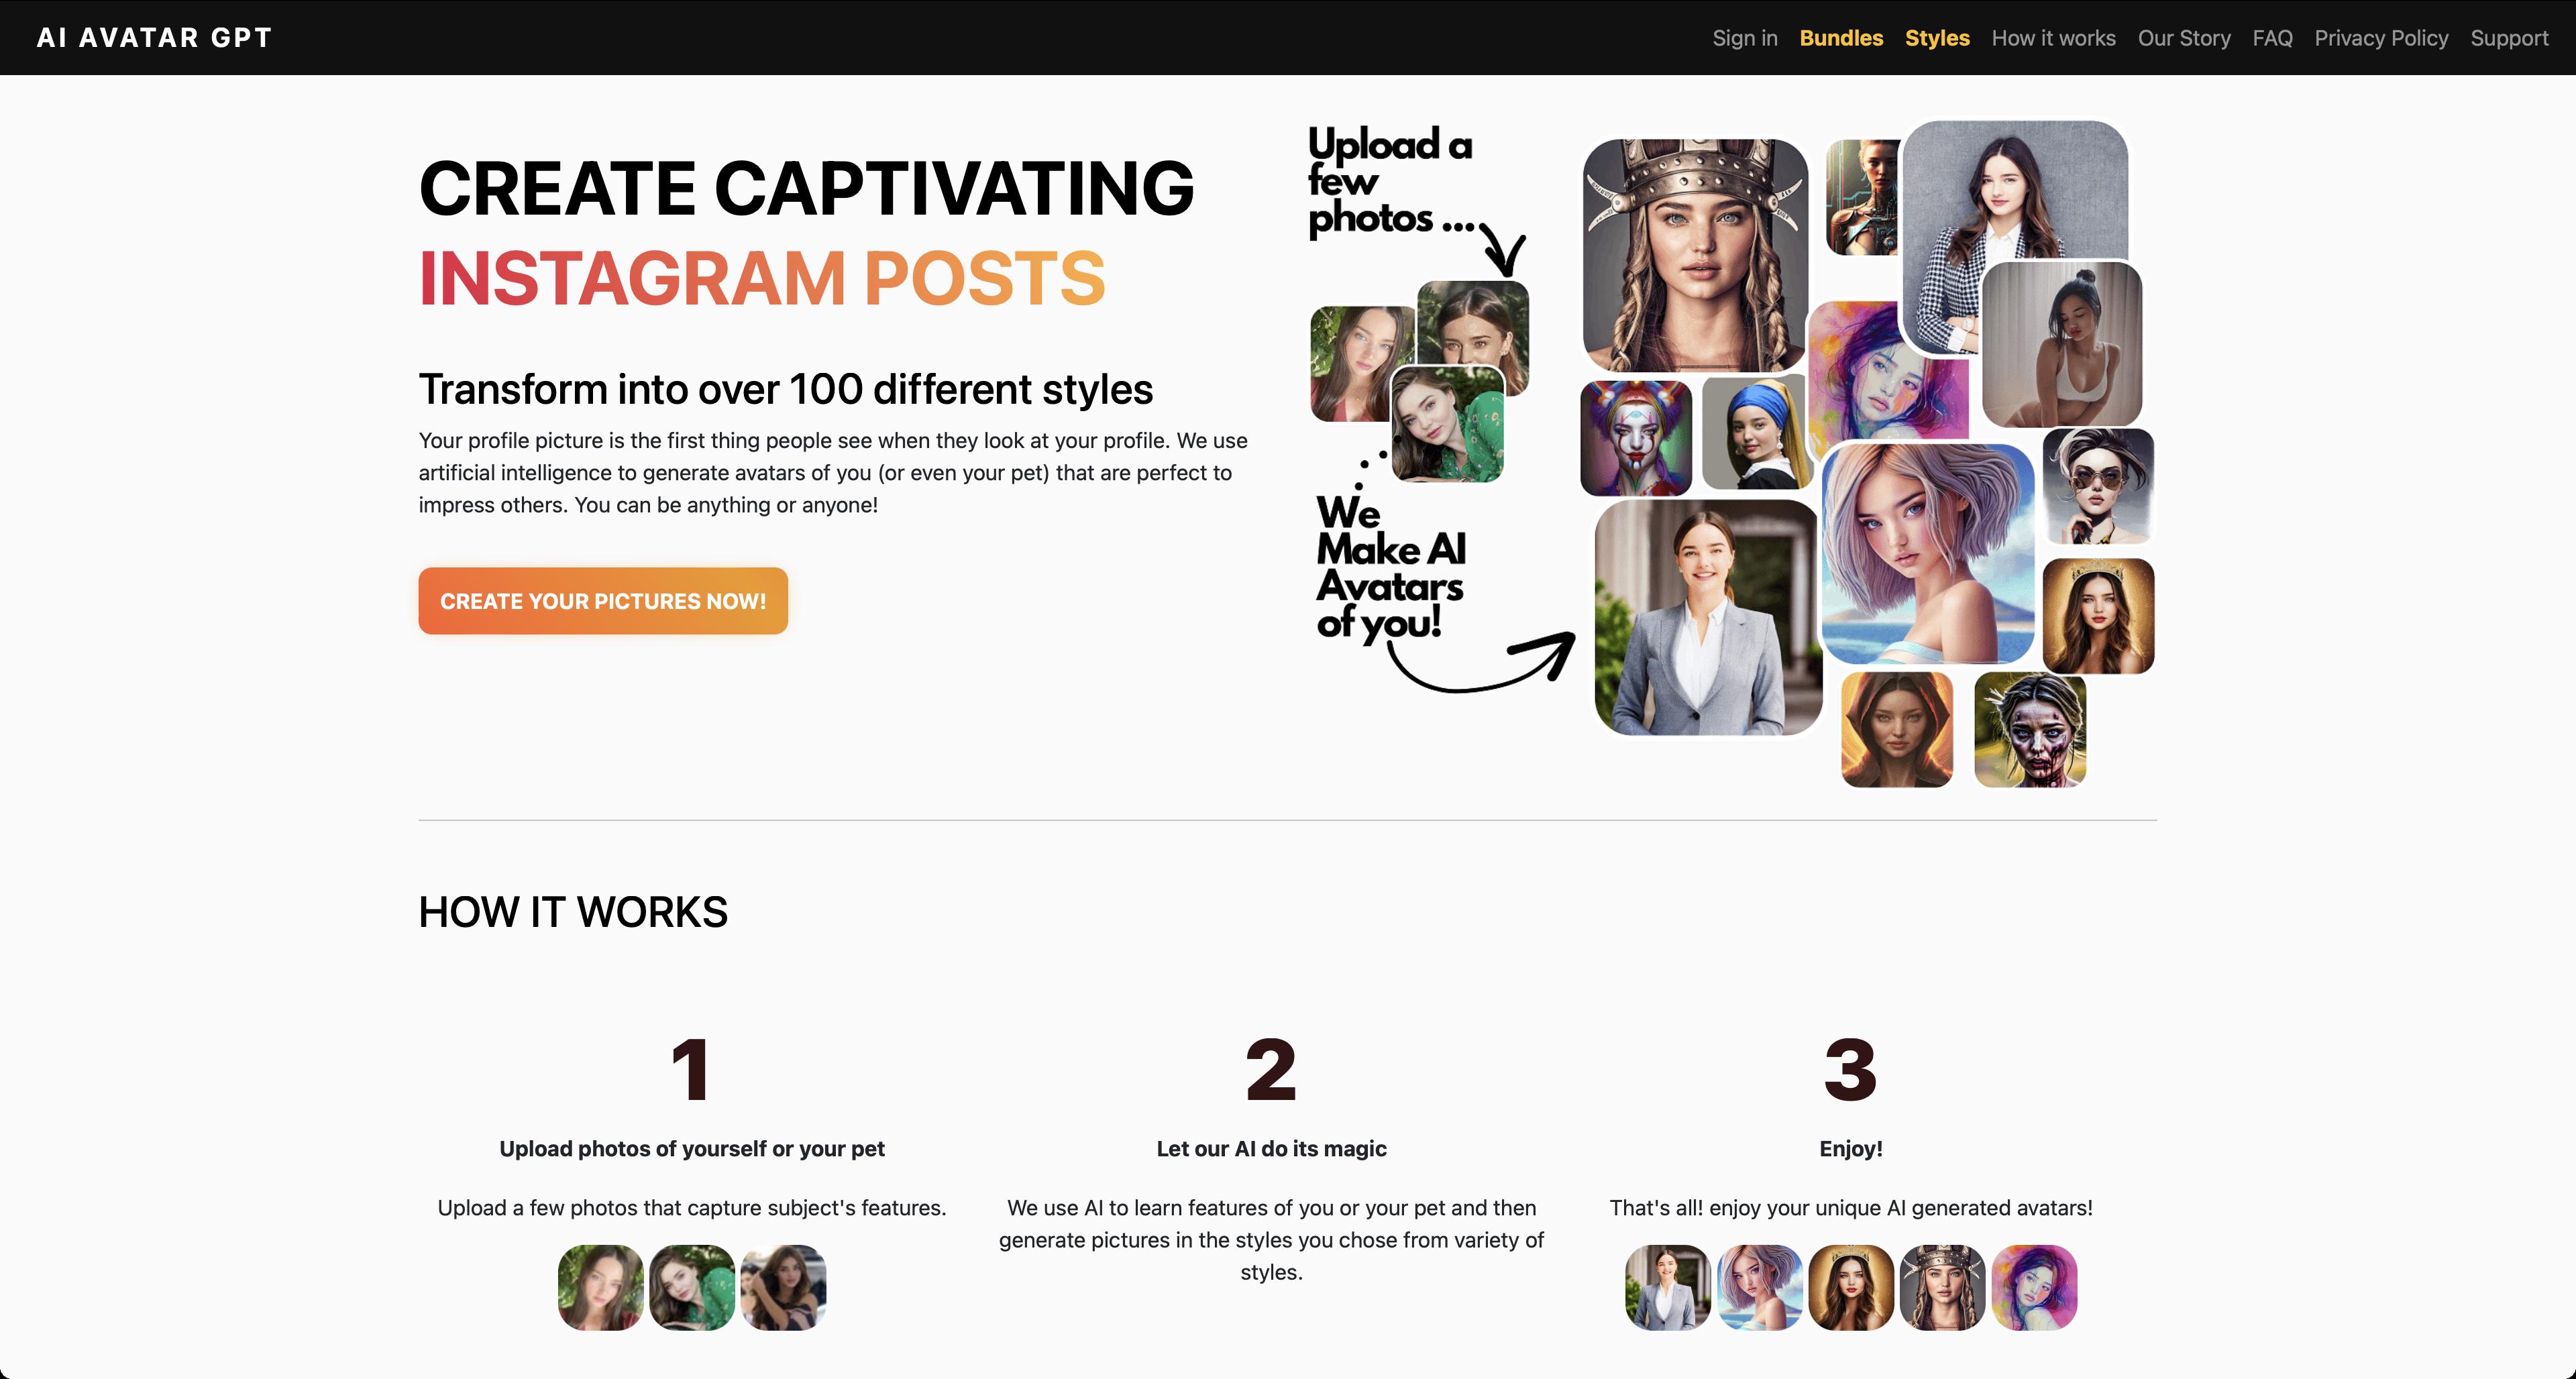Click the viking helmet avatar image

tap(1695, 255)
